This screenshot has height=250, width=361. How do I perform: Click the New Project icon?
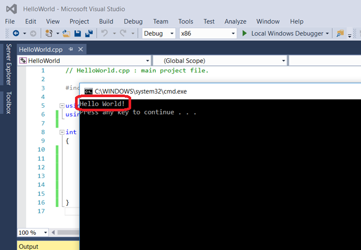point(49,34)
